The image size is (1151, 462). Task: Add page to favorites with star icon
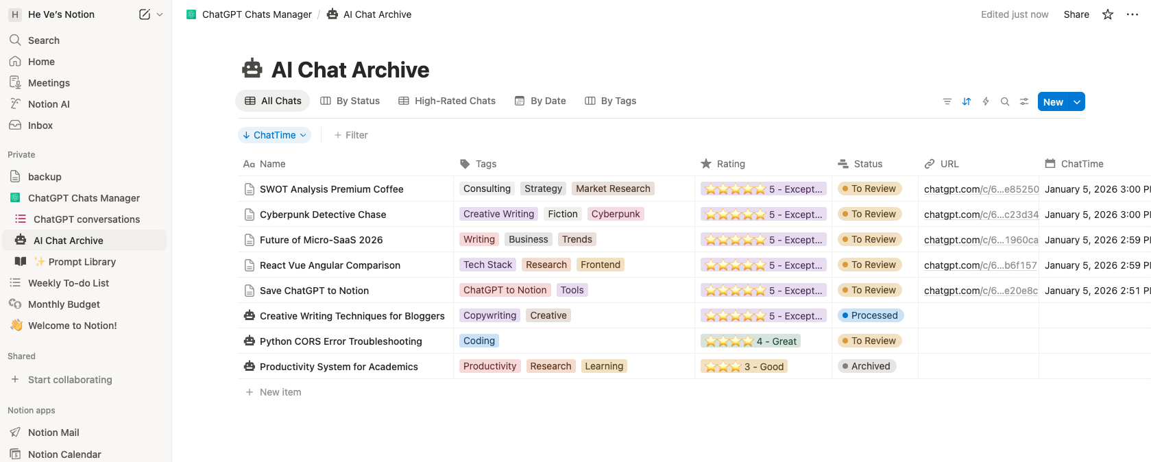pyautogui.click(x=1108, y=14)
